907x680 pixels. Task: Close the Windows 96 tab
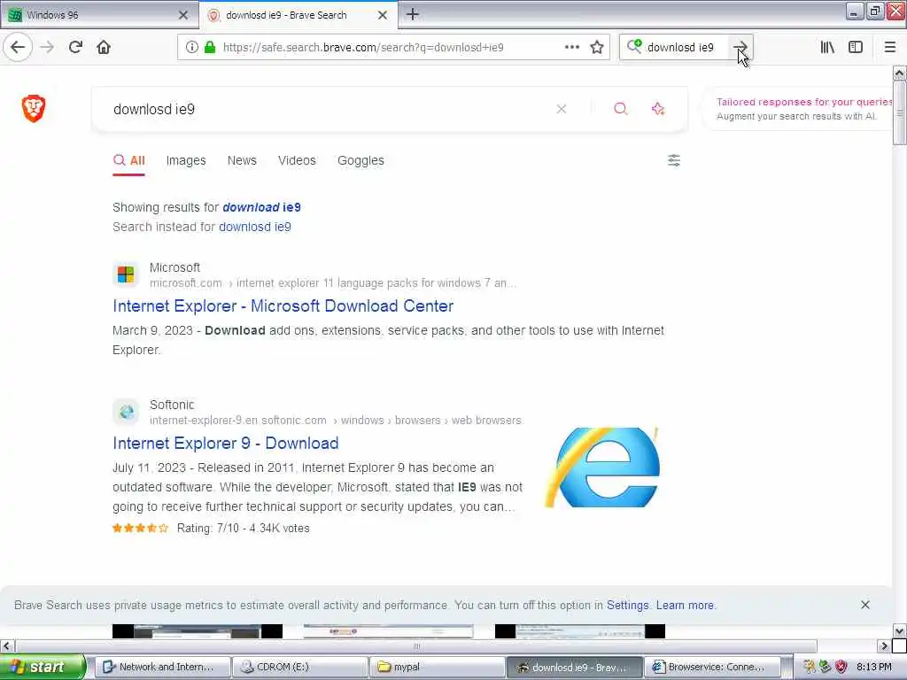coord(183,15)
